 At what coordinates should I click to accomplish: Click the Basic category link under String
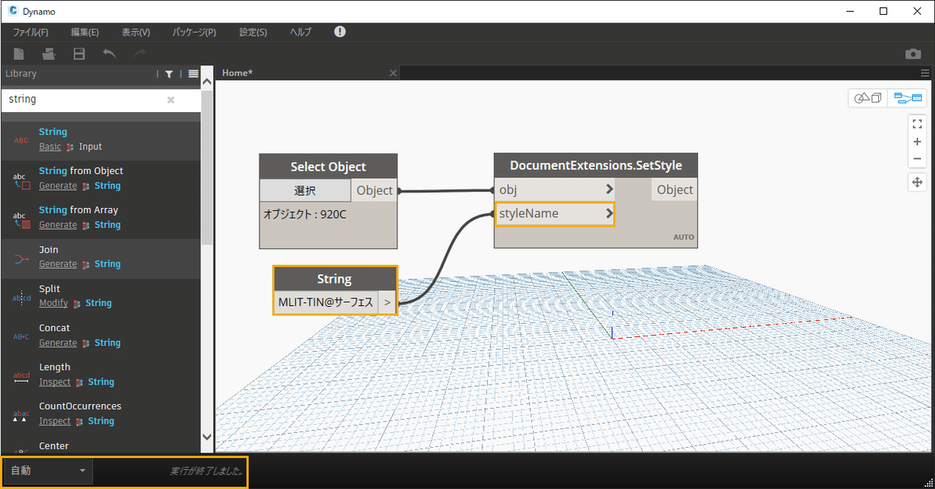click(50, 146)
